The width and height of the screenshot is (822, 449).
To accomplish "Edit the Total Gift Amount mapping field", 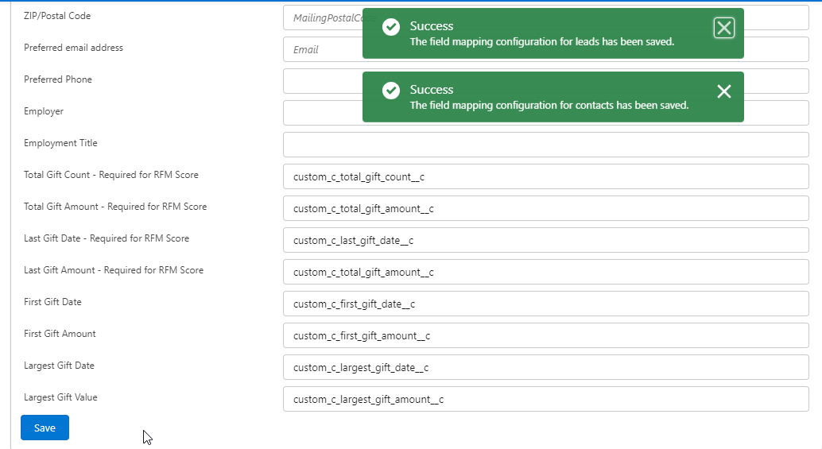I will tap(545, 208).
